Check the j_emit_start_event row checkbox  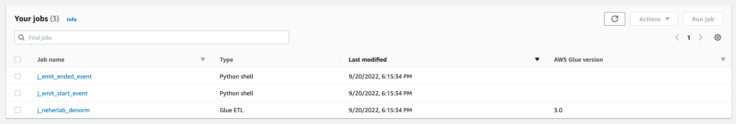pyautogui.click(x=18, y=93)
